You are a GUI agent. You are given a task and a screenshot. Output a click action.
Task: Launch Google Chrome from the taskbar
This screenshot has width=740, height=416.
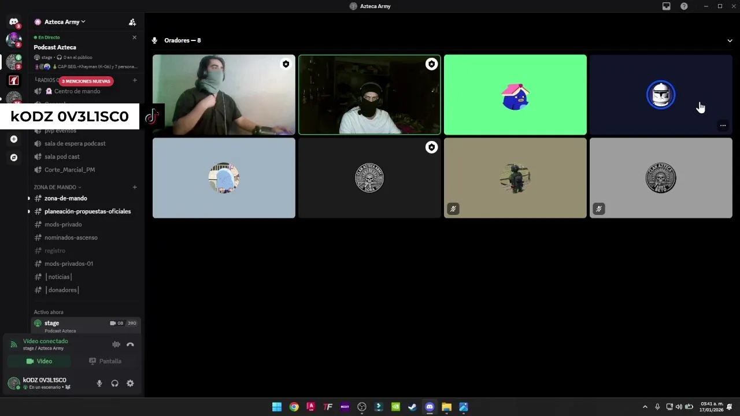[294, 407]
